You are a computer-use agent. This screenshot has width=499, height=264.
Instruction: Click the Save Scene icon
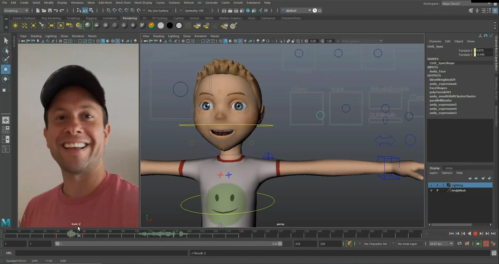point(50,11)
